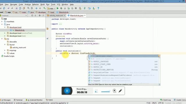This screenshot has height=104, width=186.
Task: Click the Debug app bug icon
Action: click(61, 8)
